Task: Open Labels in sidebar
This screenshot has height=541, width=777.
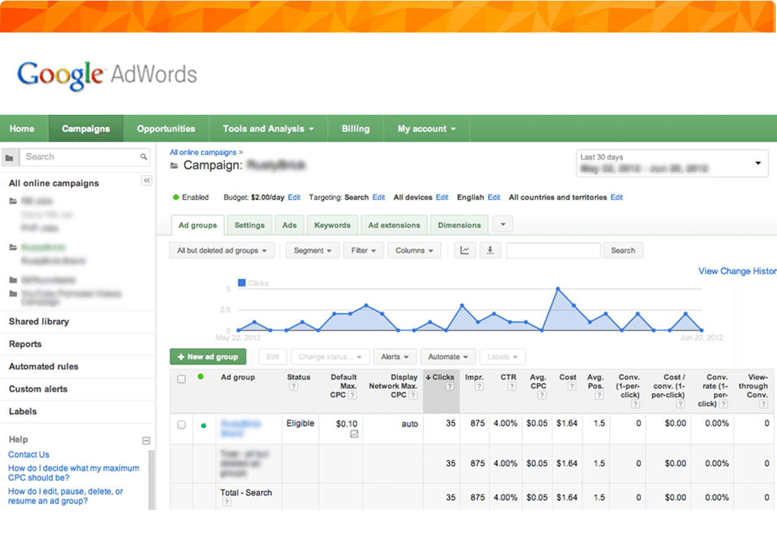Action: pos(23,412)
